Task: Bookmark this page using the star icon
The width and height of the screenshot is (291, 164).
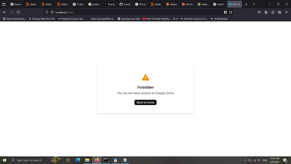Action: [230, 12]
